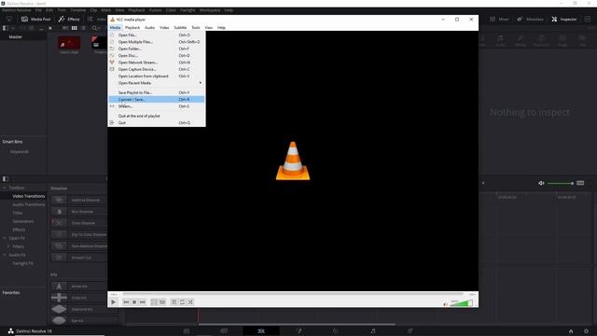
Task: Collapse the Audio FX group
Action: tap(5, 255)
